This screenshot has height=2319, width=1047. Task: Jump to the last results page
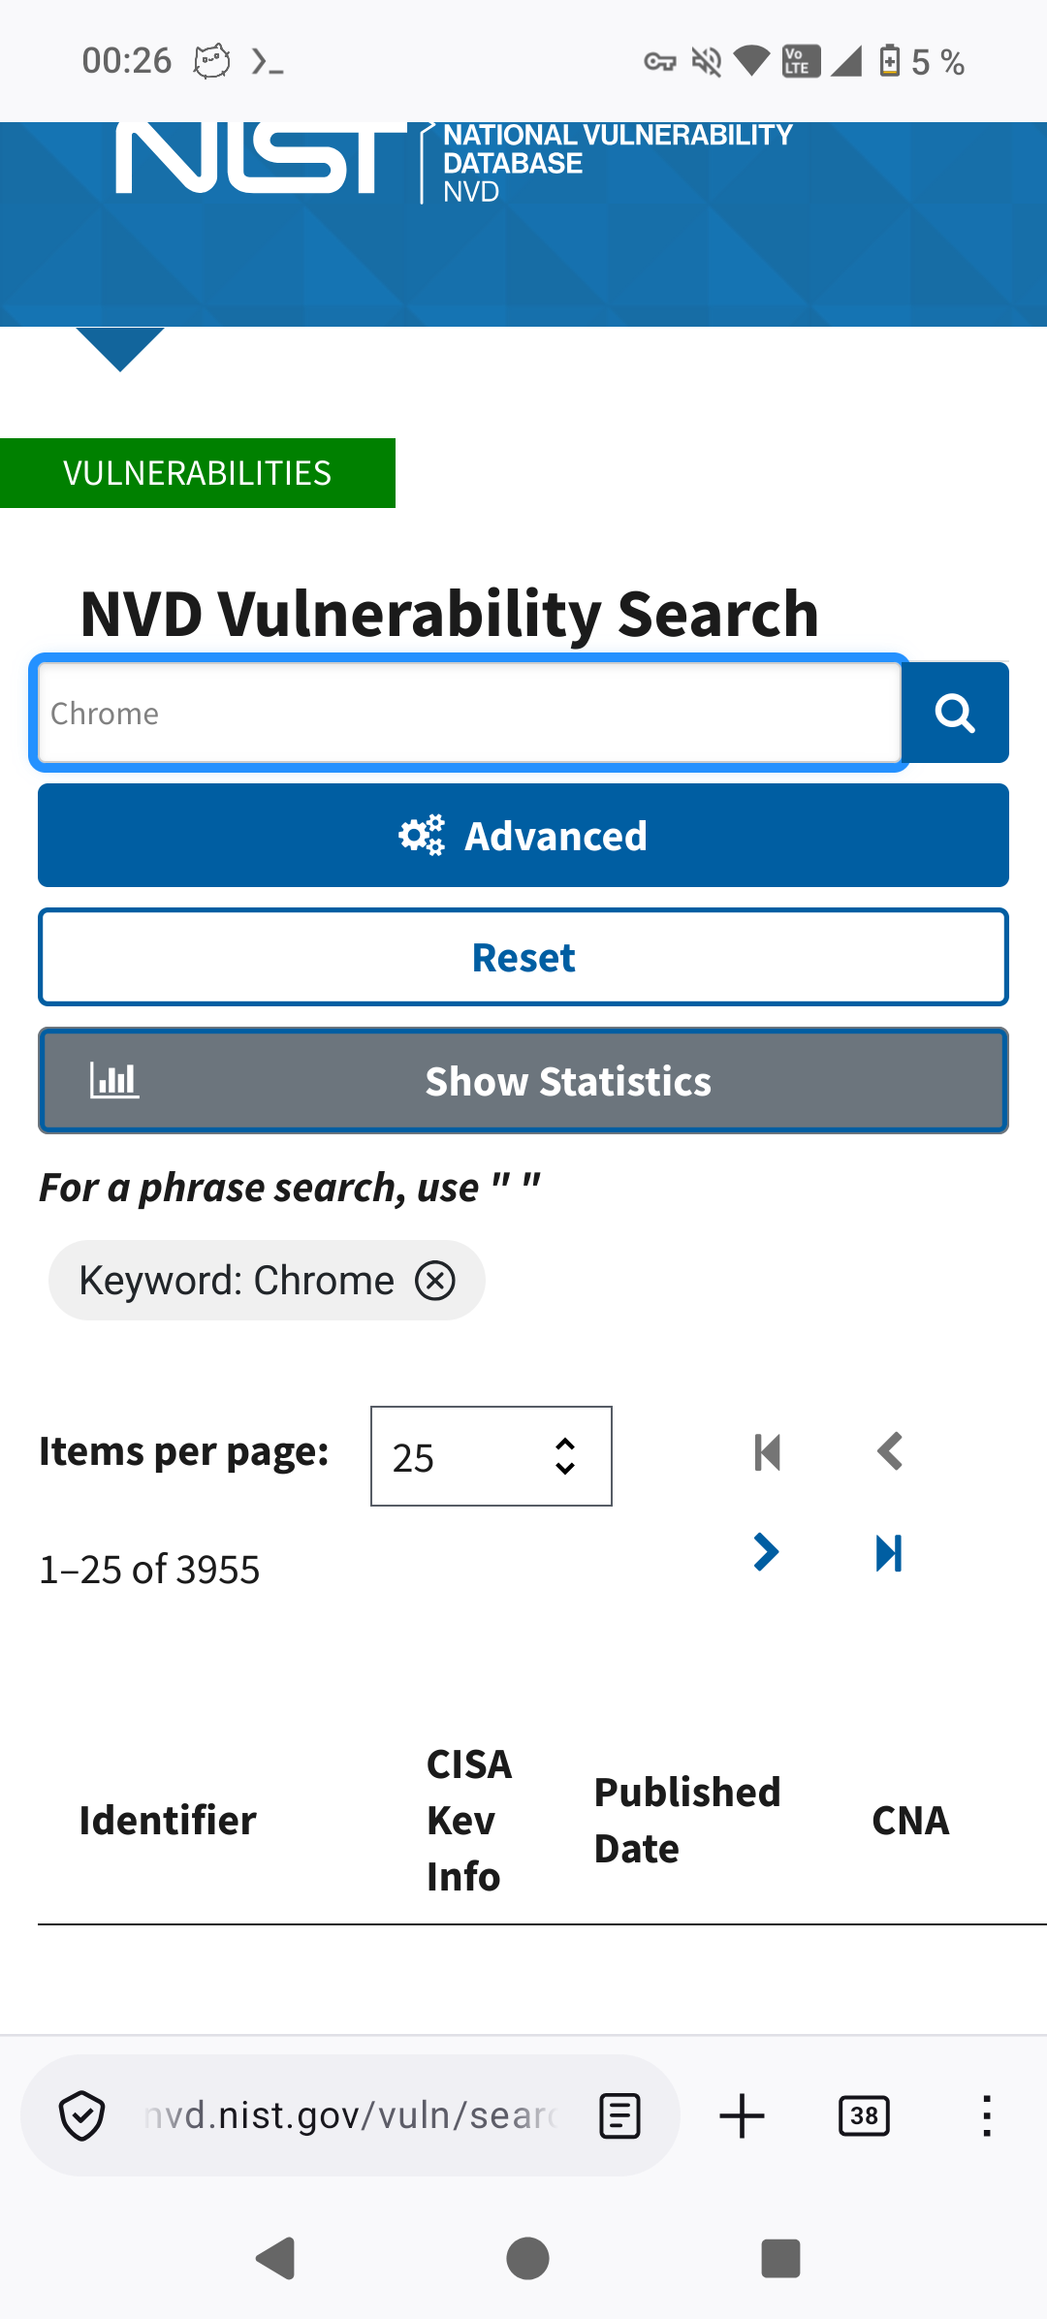889,1552
